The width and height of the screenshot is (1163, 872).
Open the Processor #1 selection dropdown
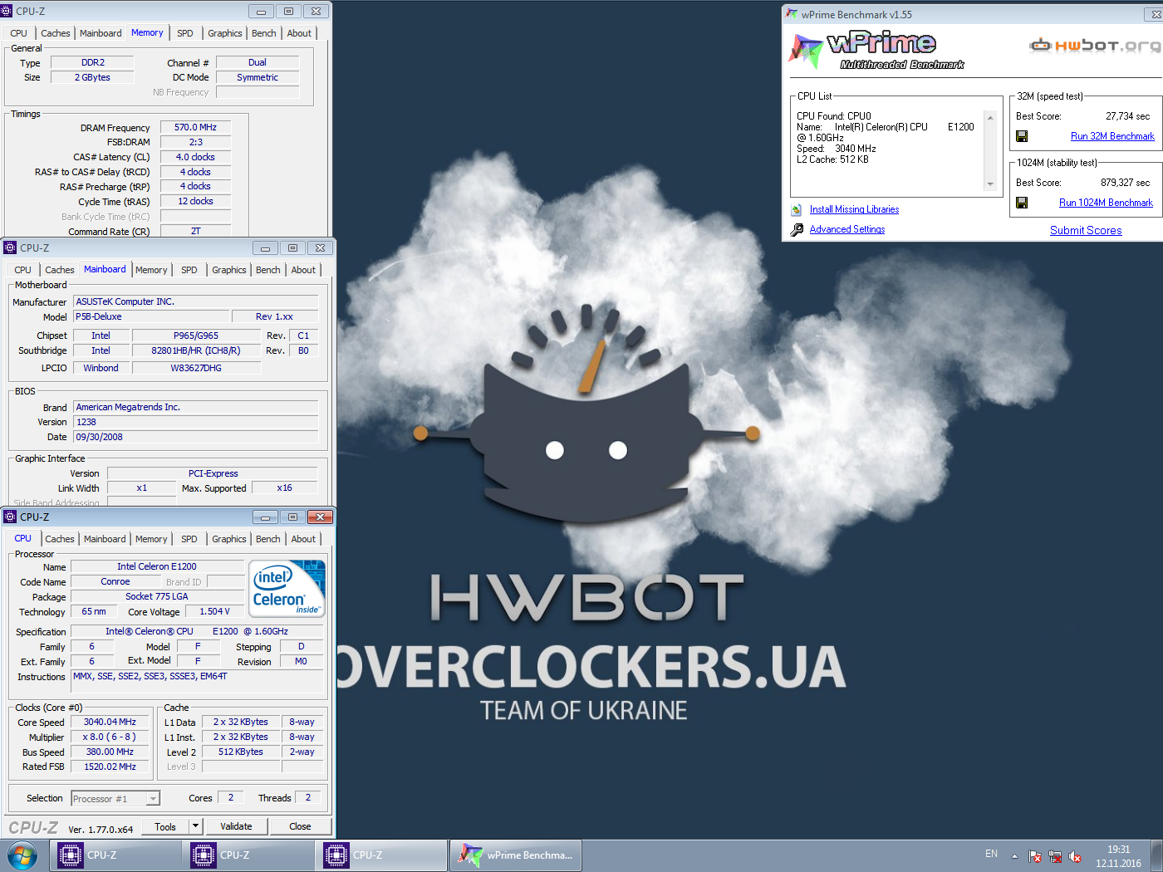[153, 799]
